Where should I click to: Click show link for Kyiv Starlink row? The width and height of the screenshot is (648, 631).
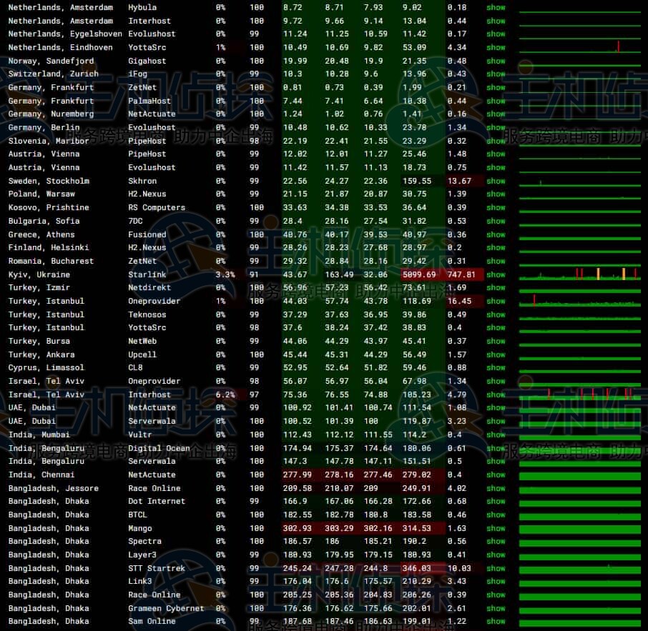tap(496, 274)
